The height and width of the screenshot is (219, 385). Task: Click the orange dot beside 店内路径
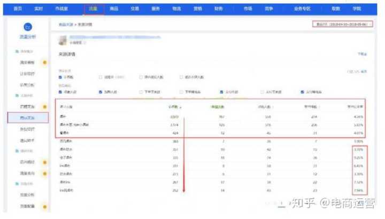(45, 162)
